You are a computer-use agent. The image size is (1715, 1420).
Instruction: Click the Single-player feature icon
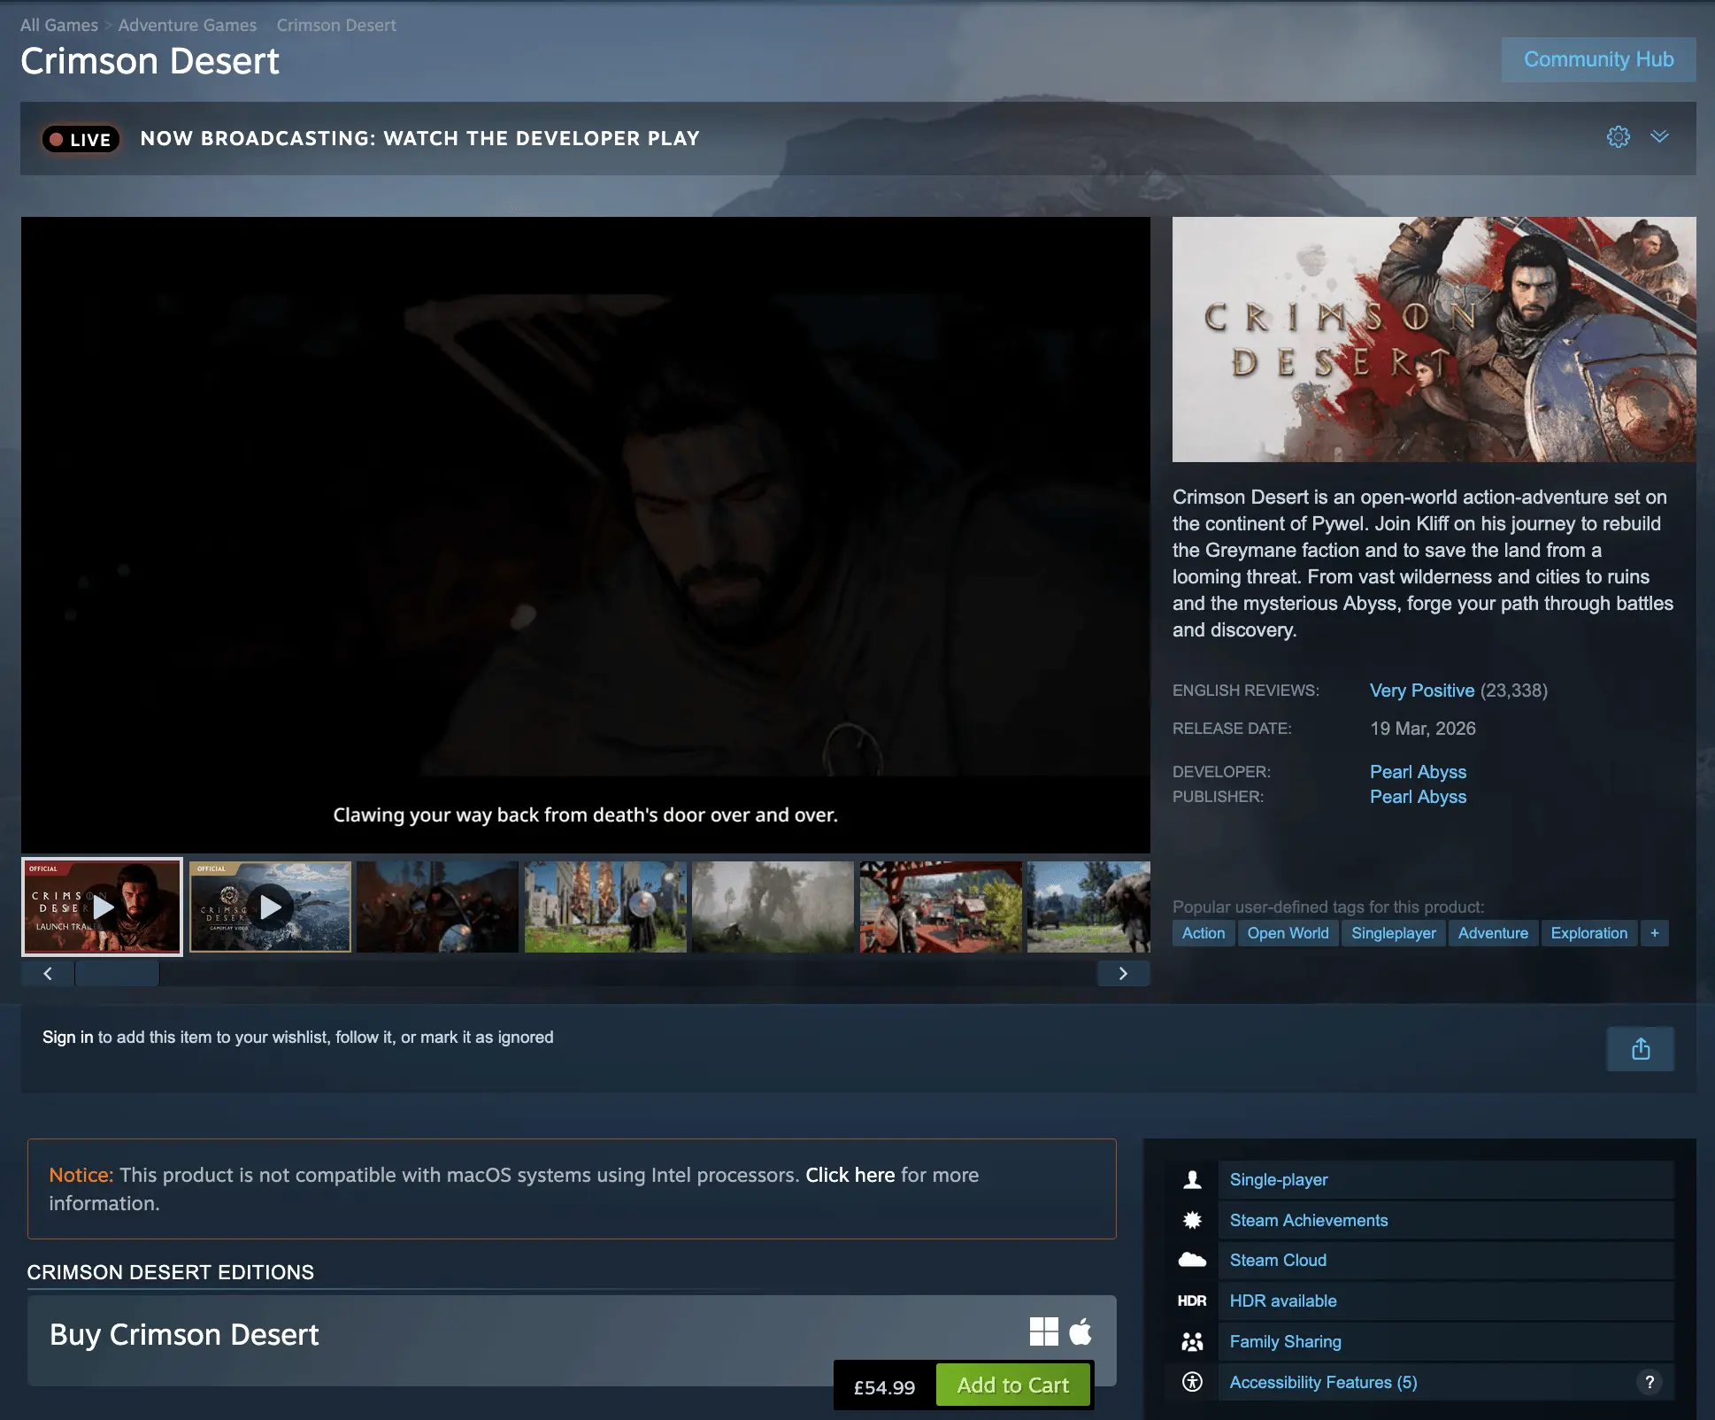tap(1193, 1179)
